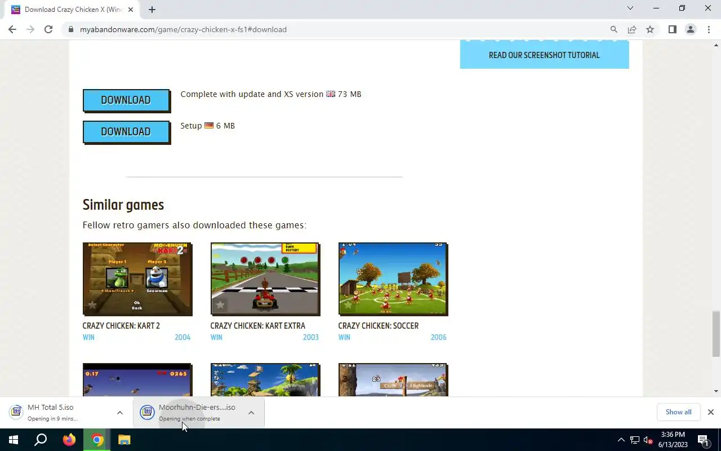
Task: Open the Windows Start menu
Action: tap(13, 440)
